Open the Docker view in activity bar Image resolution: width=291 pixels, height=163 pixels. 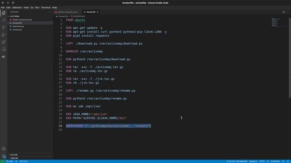4,57
